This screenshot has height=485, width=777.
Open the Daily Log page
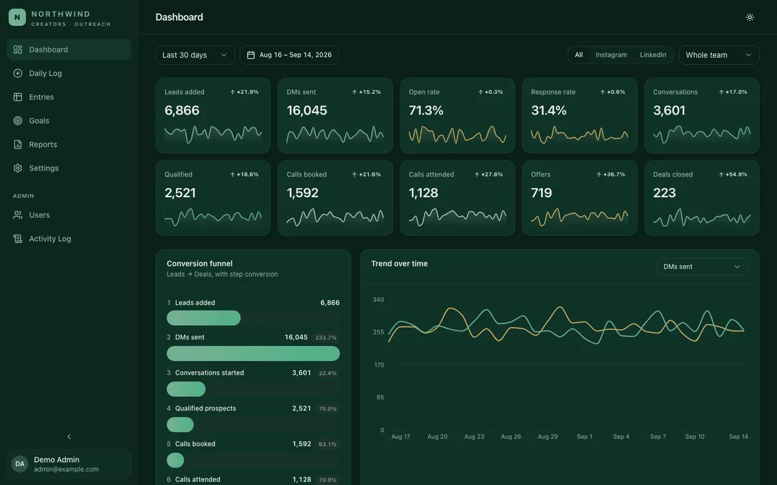click(69, 73)
